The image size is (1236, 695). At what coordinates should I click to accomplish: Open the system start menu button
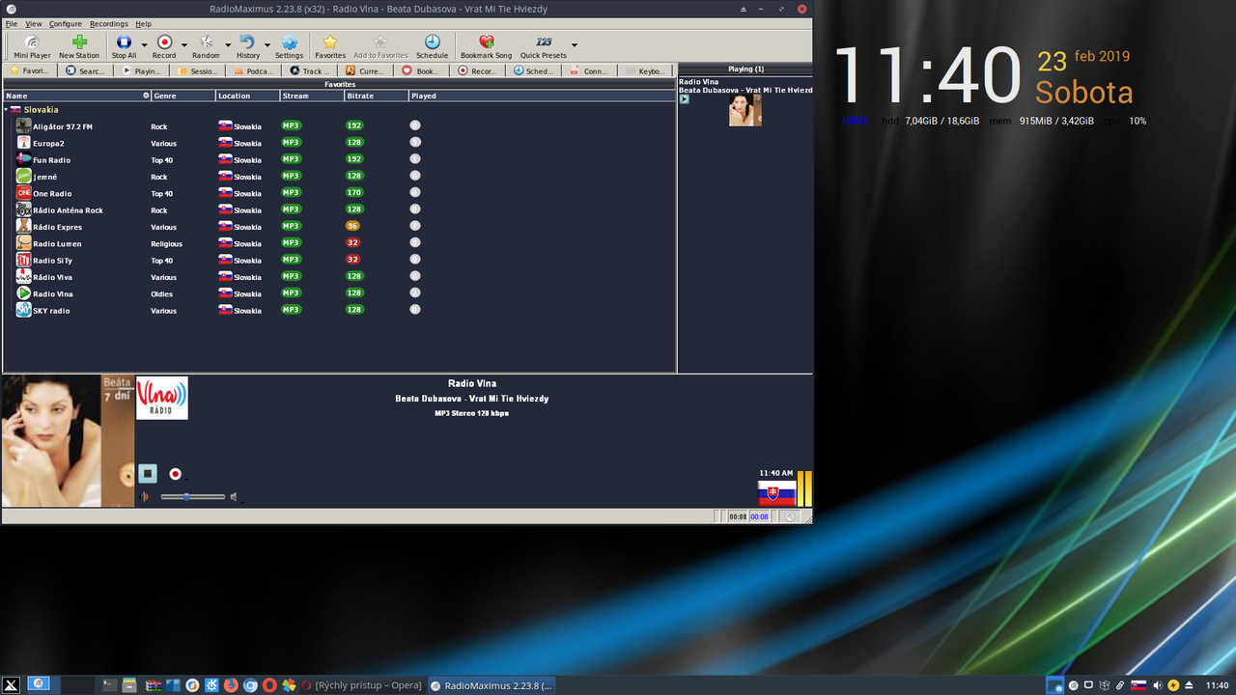click(12, 685)
